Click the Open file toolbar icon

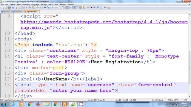(6, 7)
